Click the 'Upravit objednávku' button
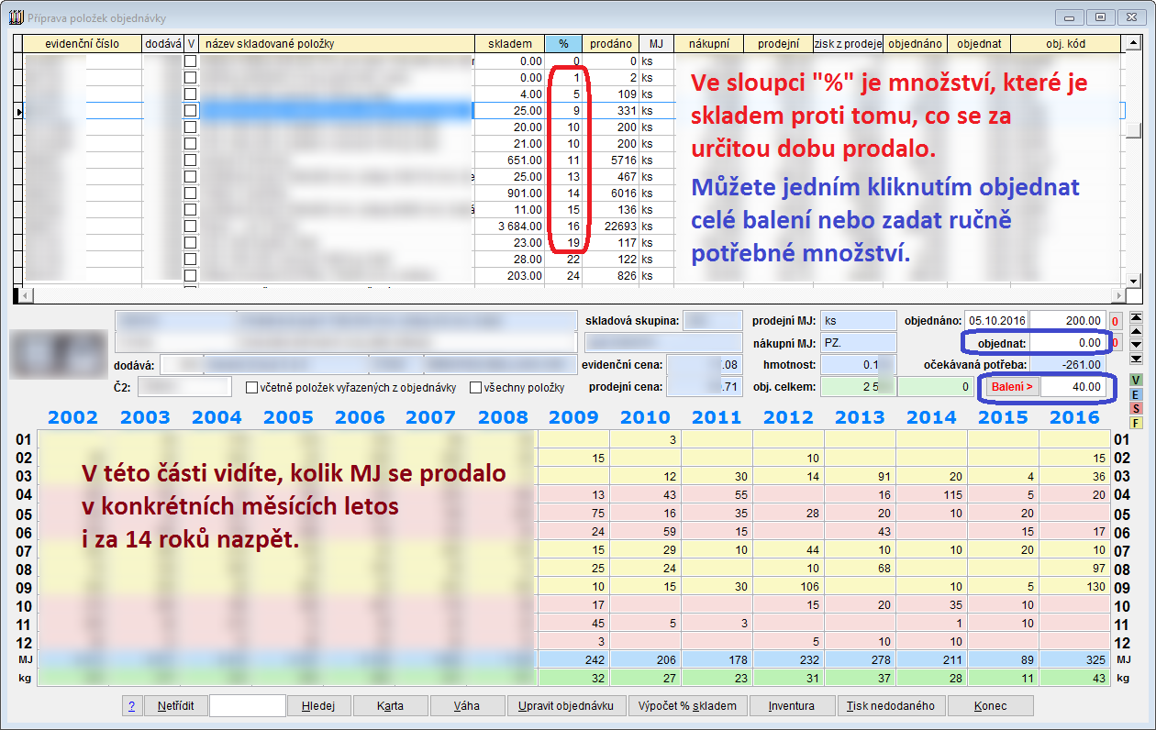The image size is (1156, 730). coord(567,706)
